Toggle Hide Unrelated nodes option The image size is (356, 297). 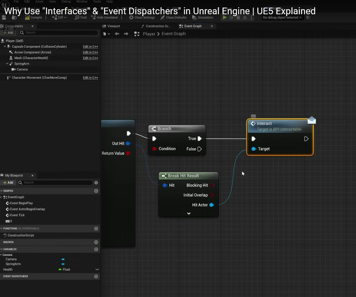(104, 17)
